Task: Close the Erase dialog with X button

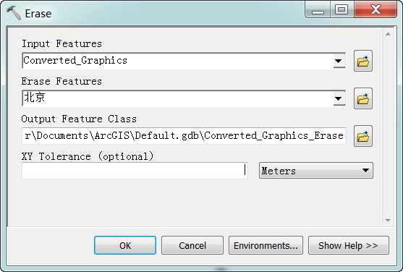Action: click(x=376, y=10)
